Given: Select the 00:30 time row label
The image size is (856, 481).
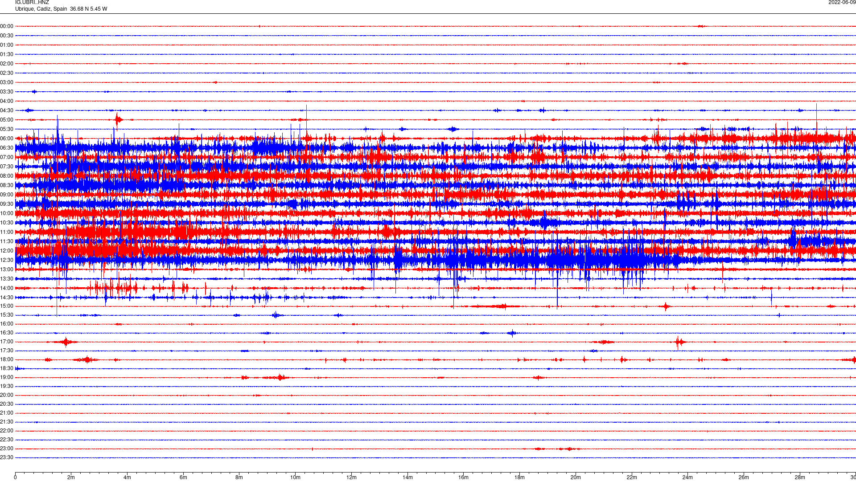Looking at the screenshot, I should pyautogui.click(x=7, y=36).
